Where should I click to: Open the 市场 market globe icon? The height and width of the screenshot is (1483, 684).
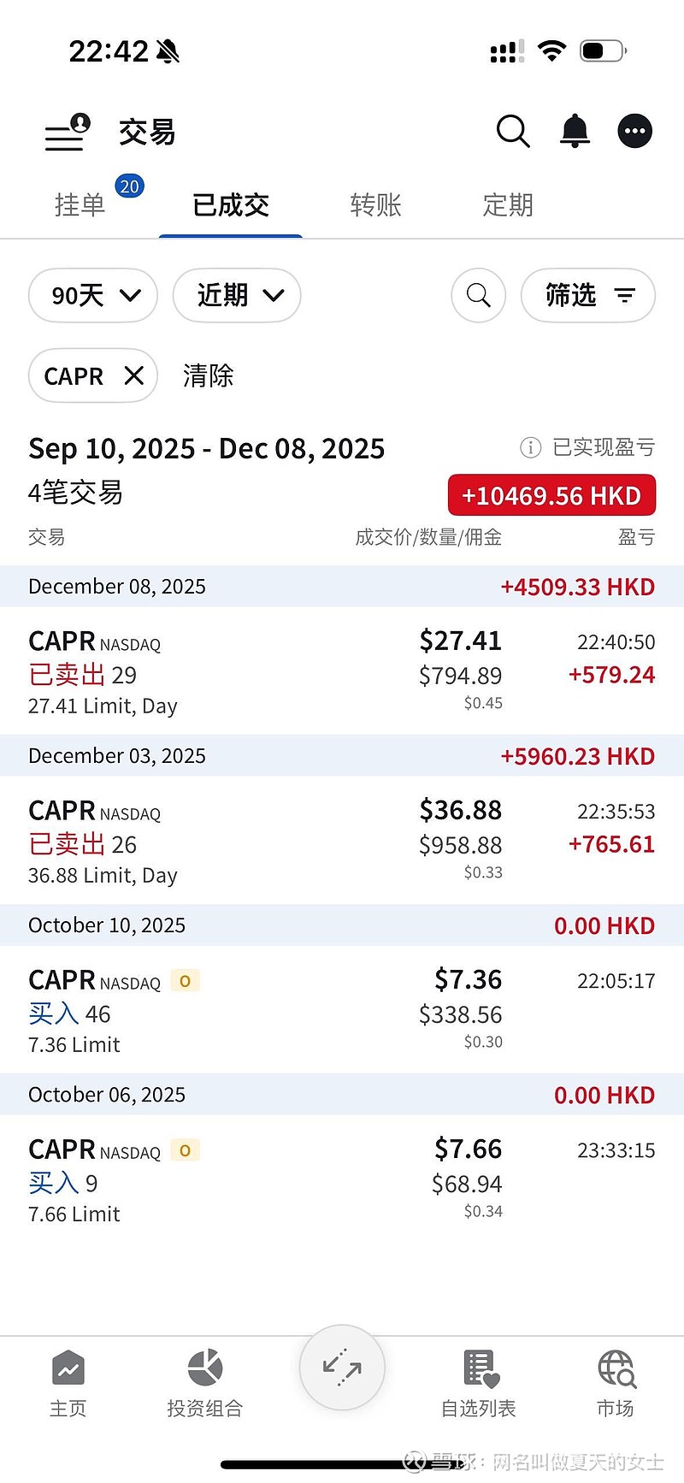pos(616,1383)
